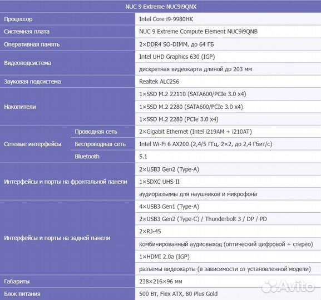Click '2×USB3 Gen2 (Type-C) / Thunderbolt 3' cell

(x=228, y=219)
